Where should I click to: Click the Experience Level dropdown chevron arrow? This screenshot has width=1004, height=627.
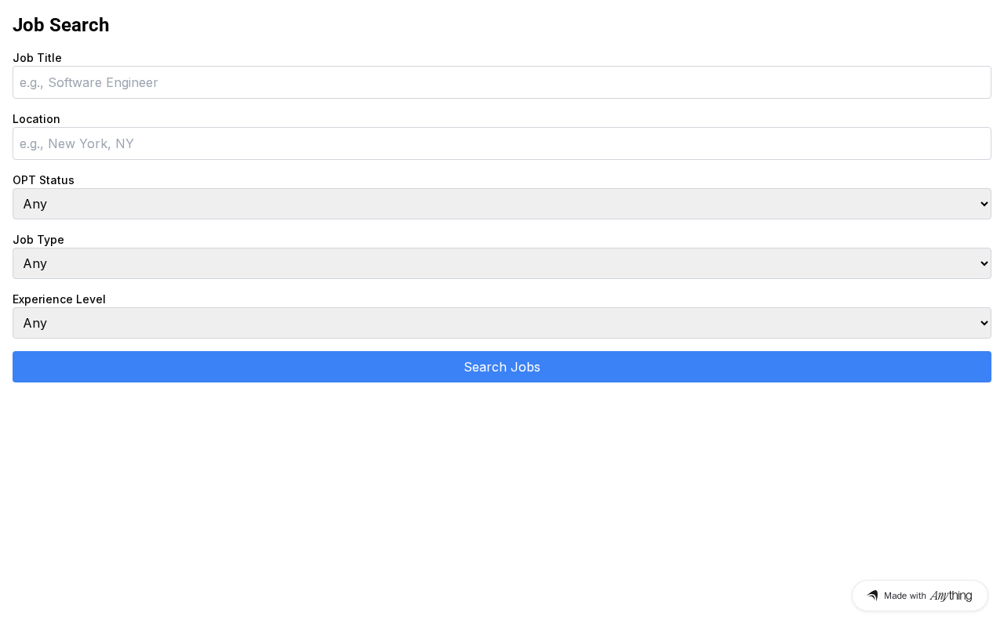[984, 323]
